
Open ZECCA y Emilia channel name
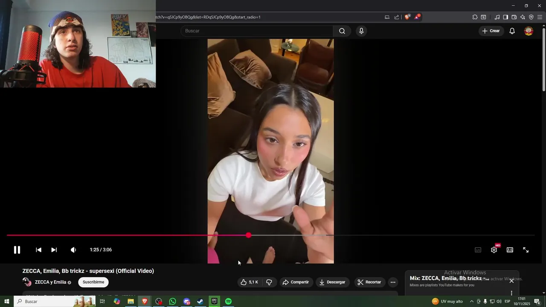(50, 282)
